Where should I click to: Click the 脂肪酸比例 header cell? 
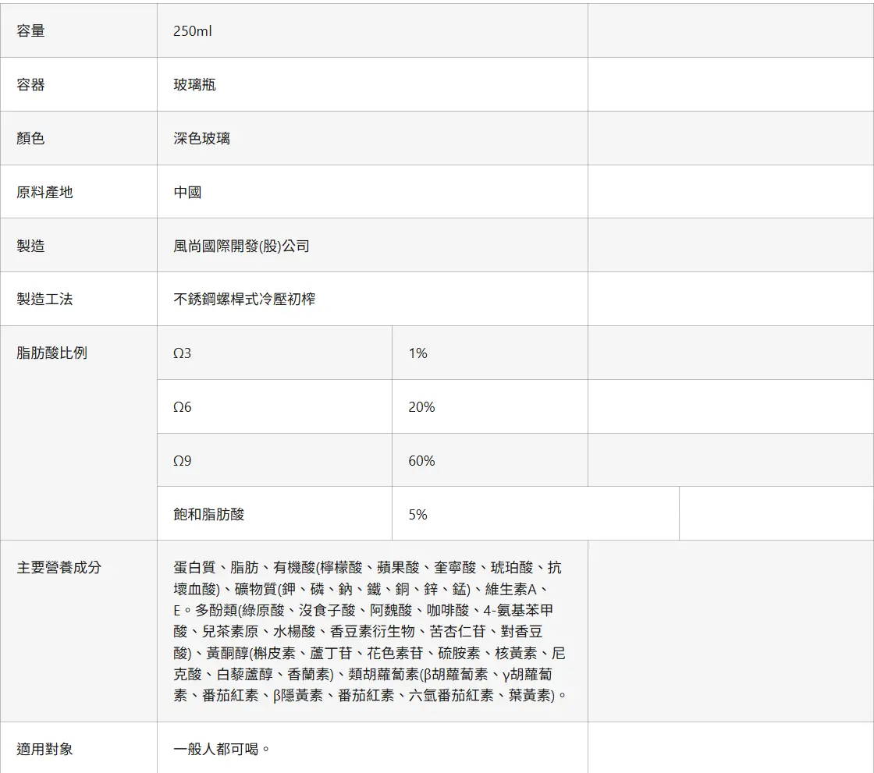click(79, 433)
